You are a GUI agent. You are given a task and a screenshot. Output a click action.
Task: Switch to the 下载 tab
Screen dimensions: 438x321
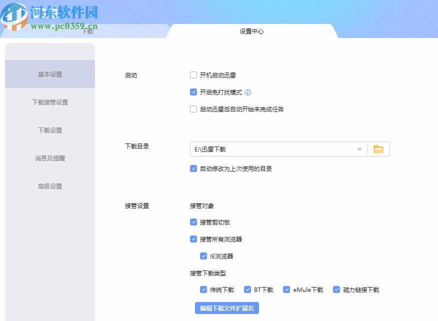coord(86,31)
